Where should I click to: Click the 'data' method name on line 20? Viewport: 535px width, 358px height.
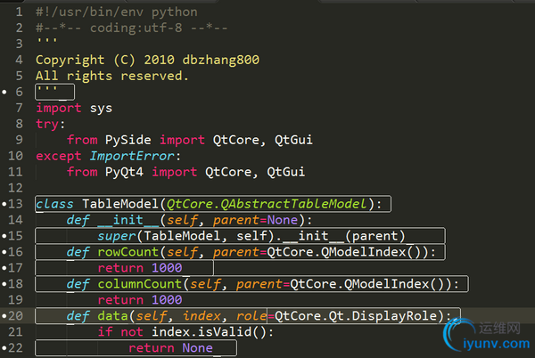(x=112, y=316)
